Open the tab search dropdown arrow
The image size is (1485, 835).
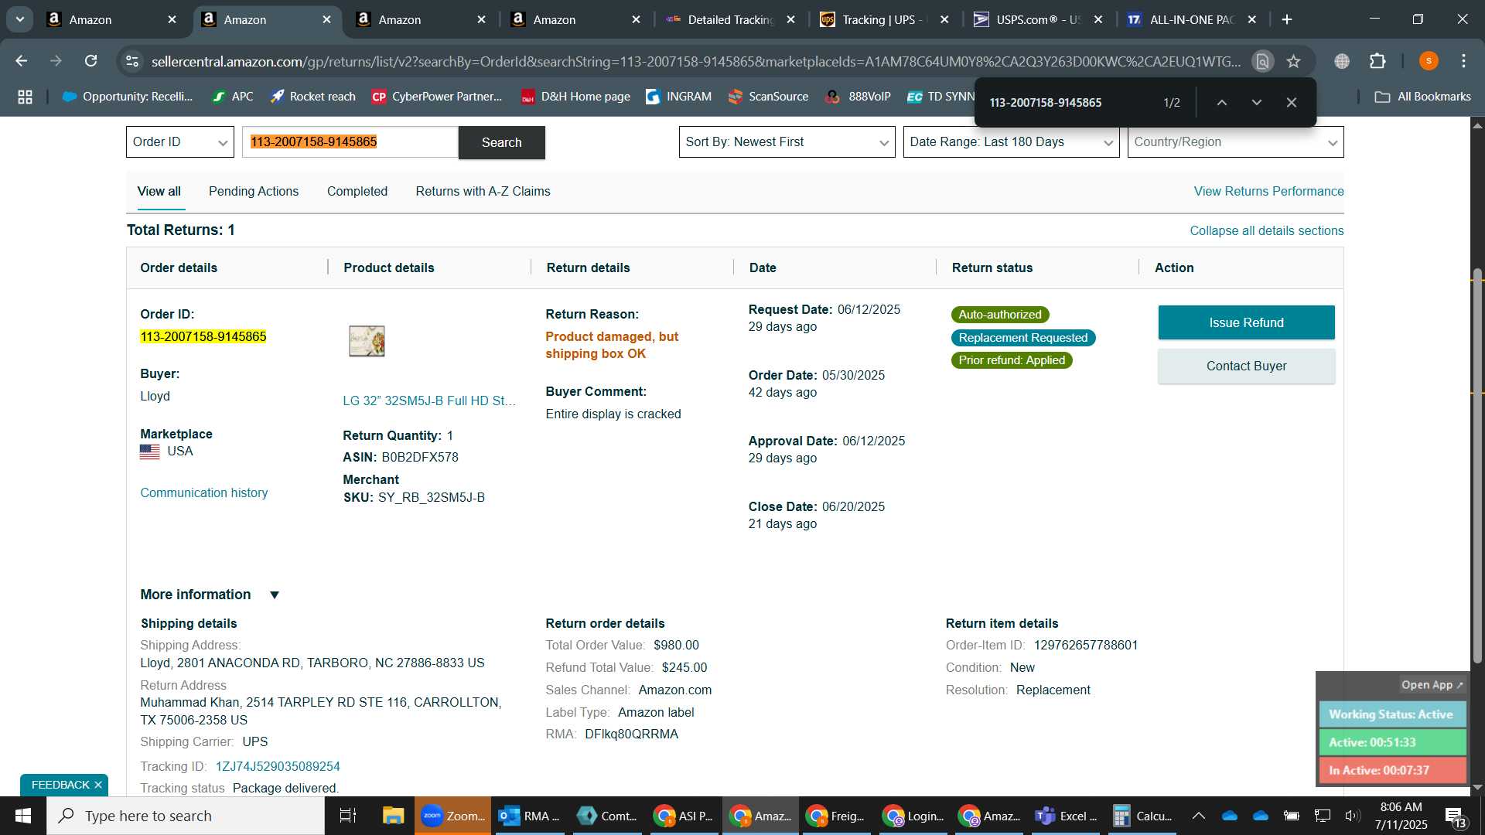[19, 20]
